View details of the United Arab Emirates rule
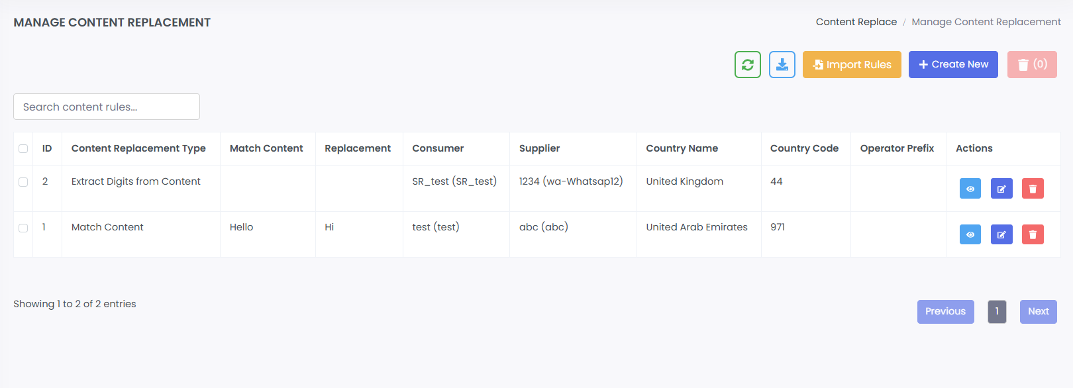The height and width of the screenshot is (388, 1073). coord(970,234)
